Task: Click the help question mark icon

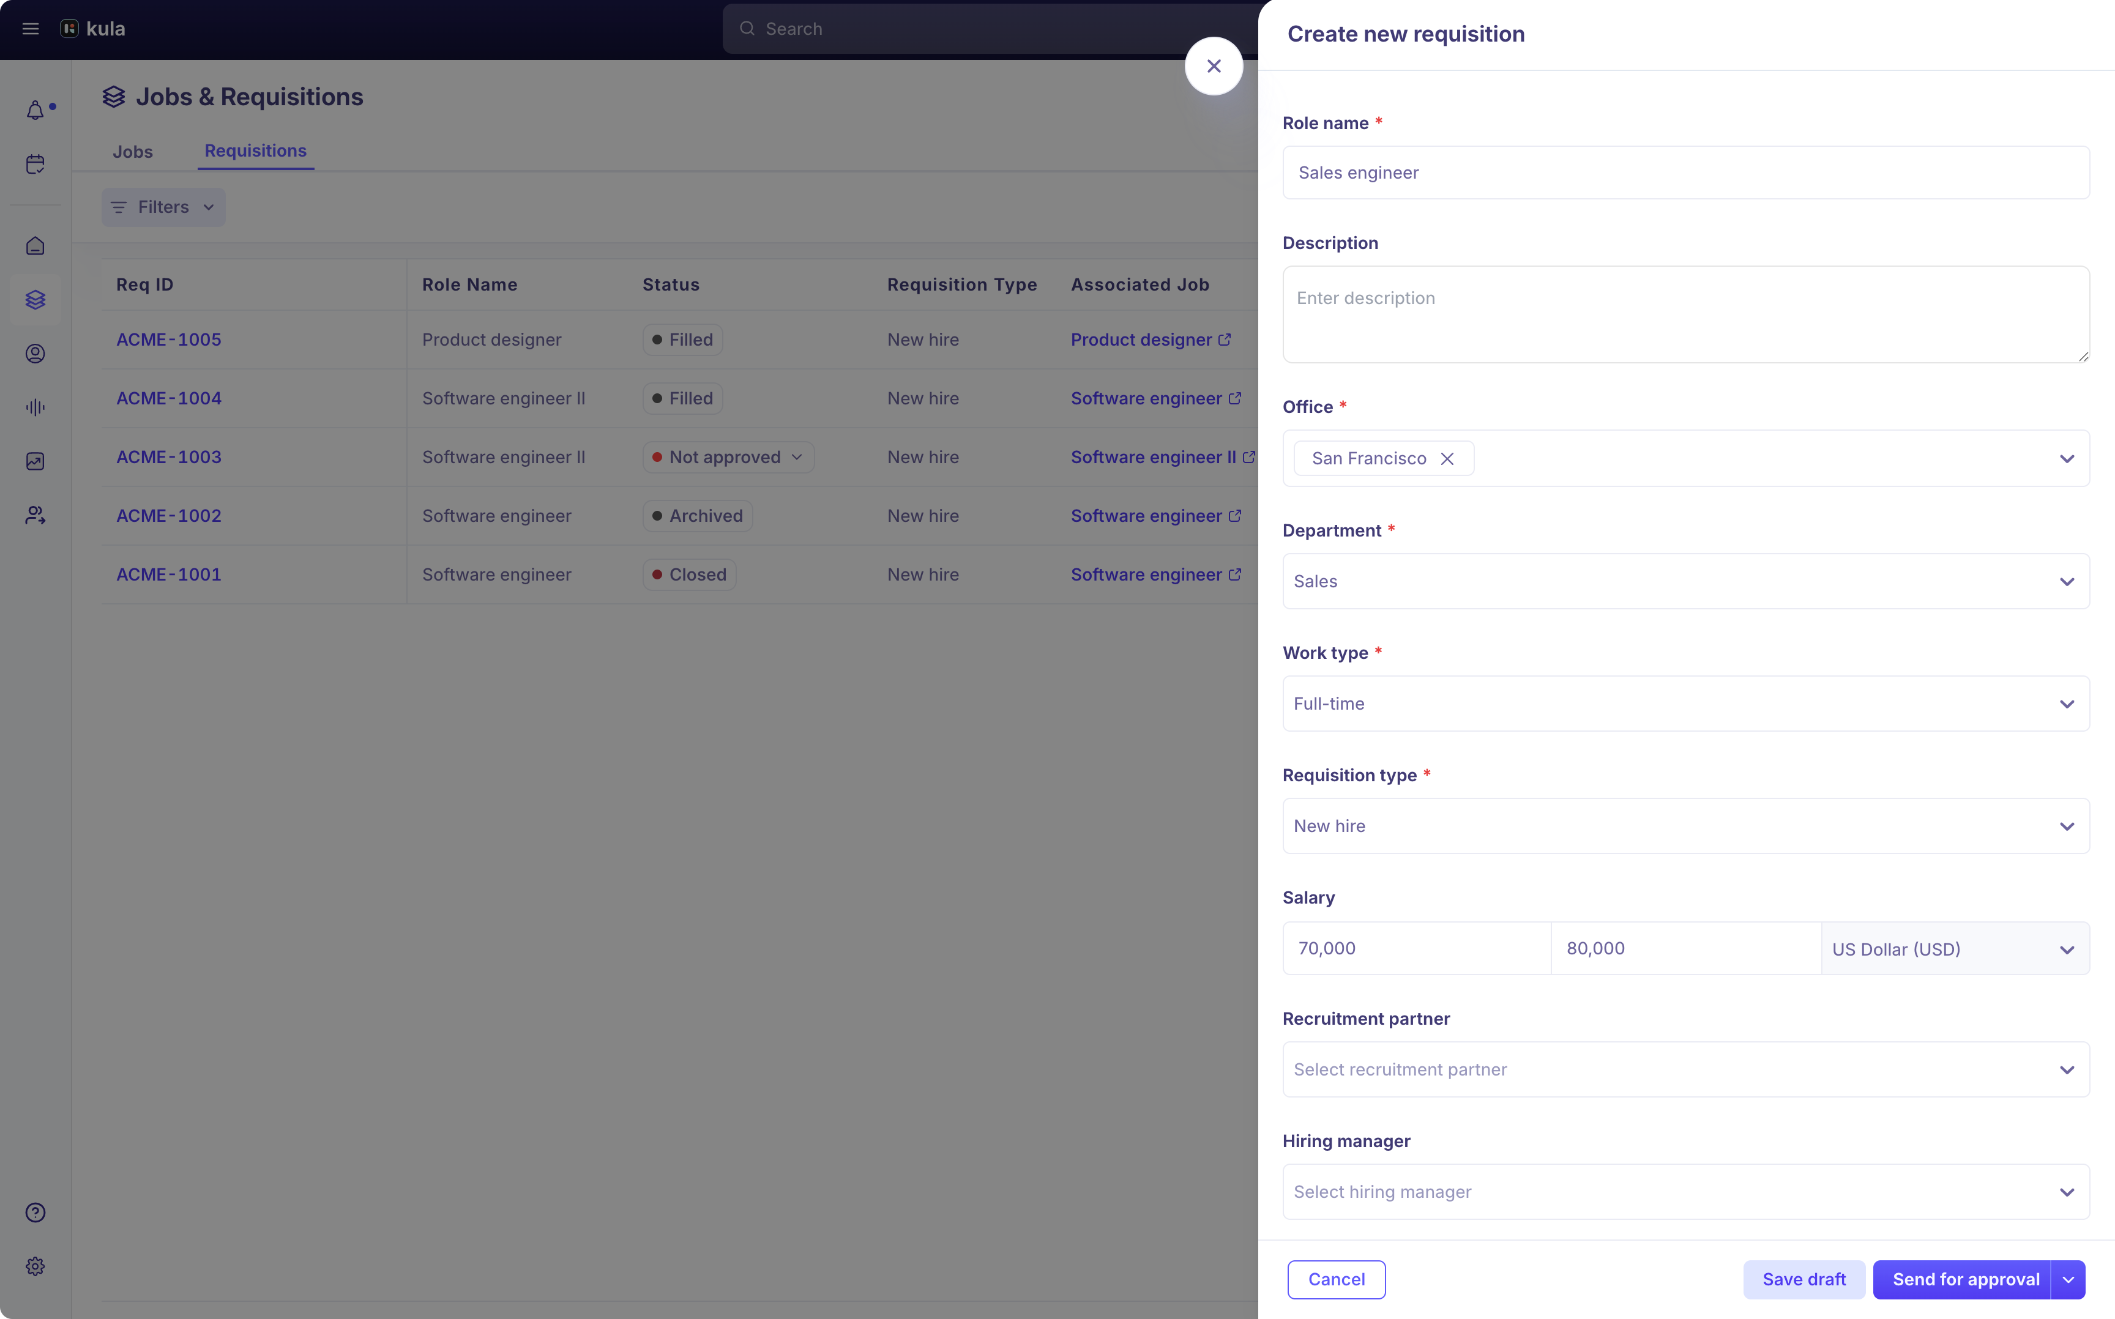Action: [35, 1212]
